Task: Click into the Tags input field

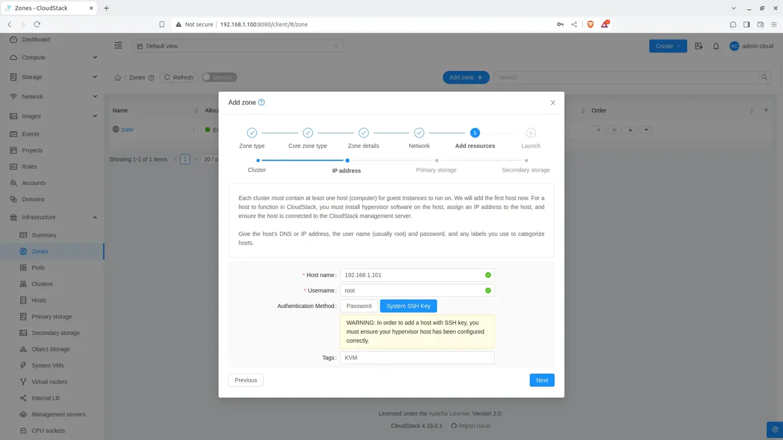Action: point(417,358)
